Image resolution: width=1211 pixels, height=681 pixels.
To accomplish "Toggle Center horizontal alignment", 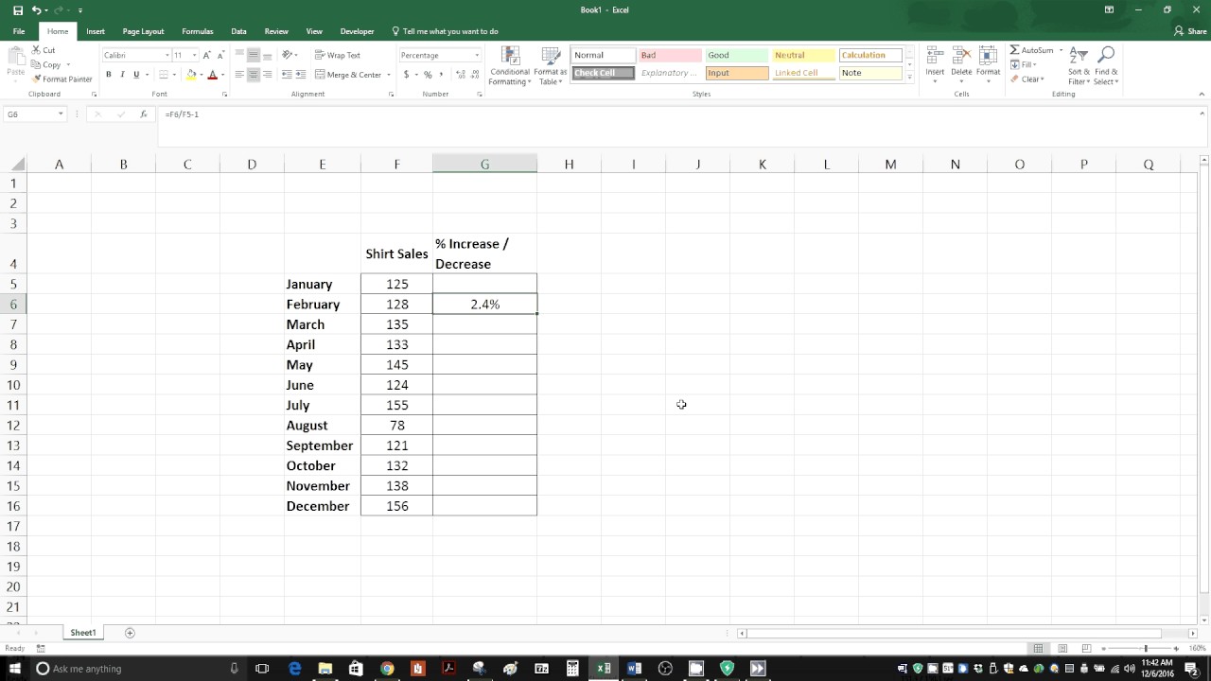I will point(254,75).
